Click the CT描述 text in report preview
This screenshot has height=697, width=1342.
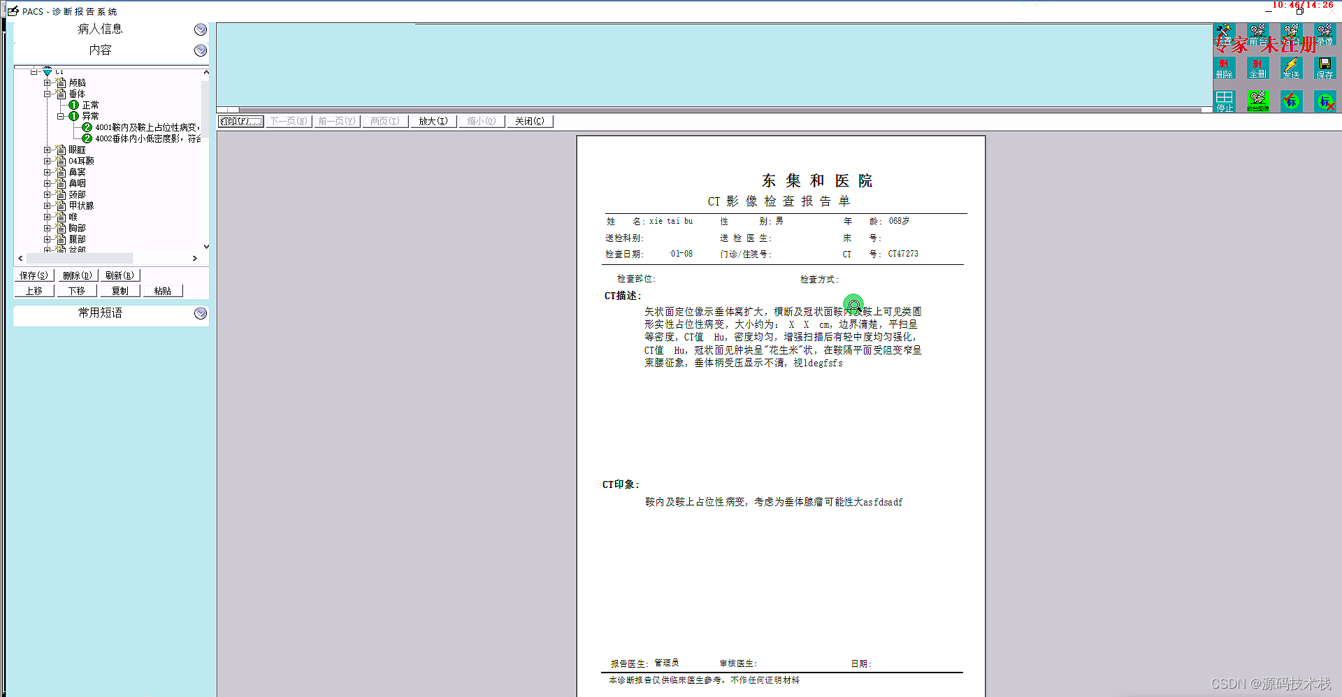point(623,296)
